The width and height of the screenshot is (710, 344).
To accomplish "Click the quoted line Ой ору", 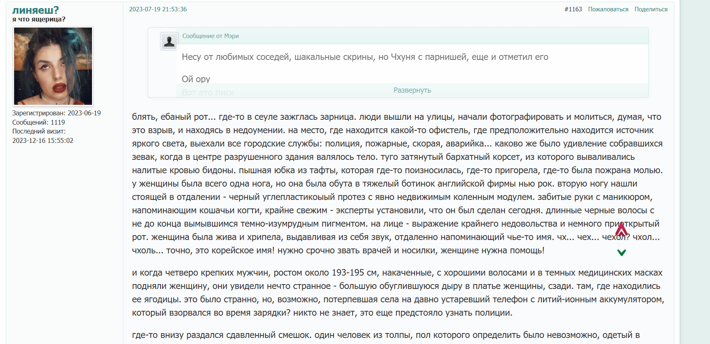I will point(196,79).
